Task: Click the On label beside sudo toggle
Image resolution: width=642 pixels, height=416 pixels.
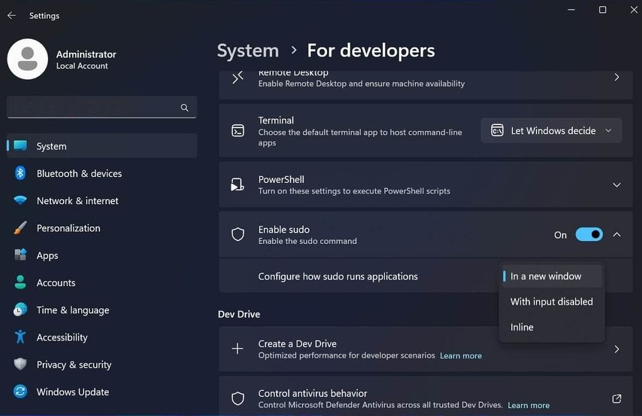Action: click(560, 235)
